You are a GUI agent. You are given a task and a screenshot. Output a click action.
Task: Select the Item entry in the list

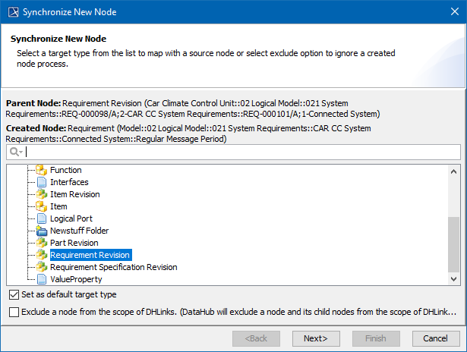point(58,206)
